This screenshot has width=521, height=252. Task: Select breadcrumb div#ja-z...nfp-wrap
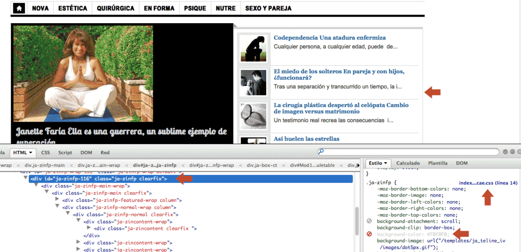[x=211, y=165]
